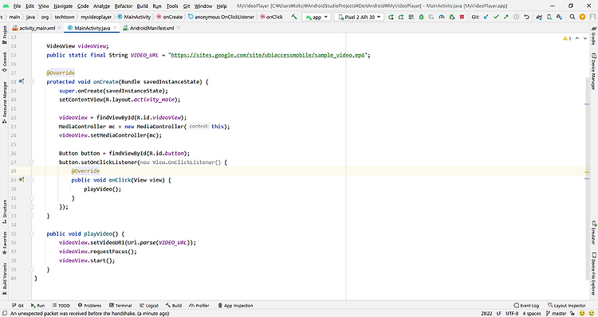Open the LF line separator selector
The image size is (598, 317).
499,314
